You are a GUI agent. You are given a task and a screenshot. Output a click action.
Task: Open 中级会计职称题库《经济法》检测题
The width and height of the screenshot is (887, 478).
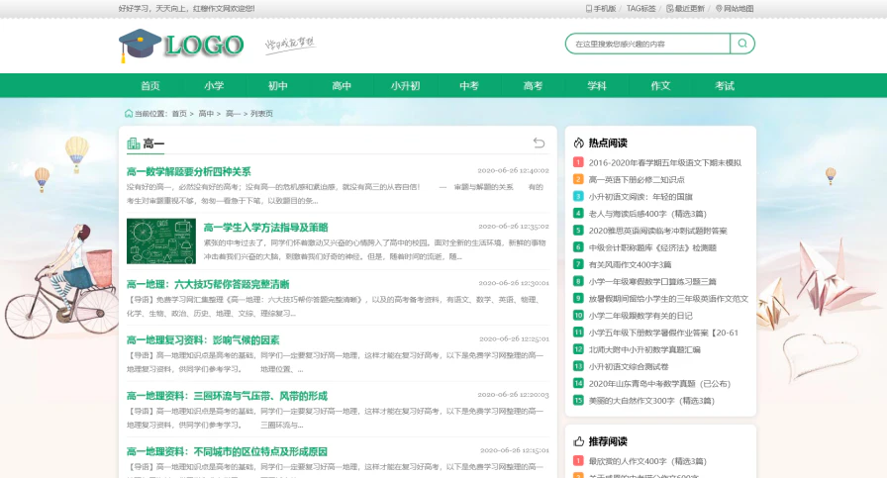652,247
